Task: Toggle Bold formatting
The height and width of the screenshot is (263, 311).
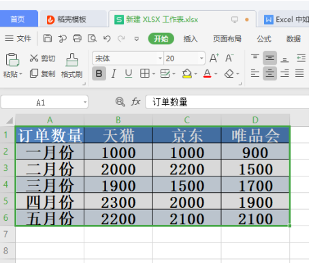Action: 99,74
